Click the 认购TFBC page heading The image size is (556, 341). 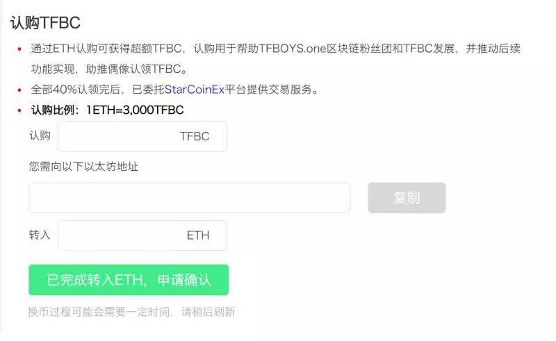click(x=45, y=23)
